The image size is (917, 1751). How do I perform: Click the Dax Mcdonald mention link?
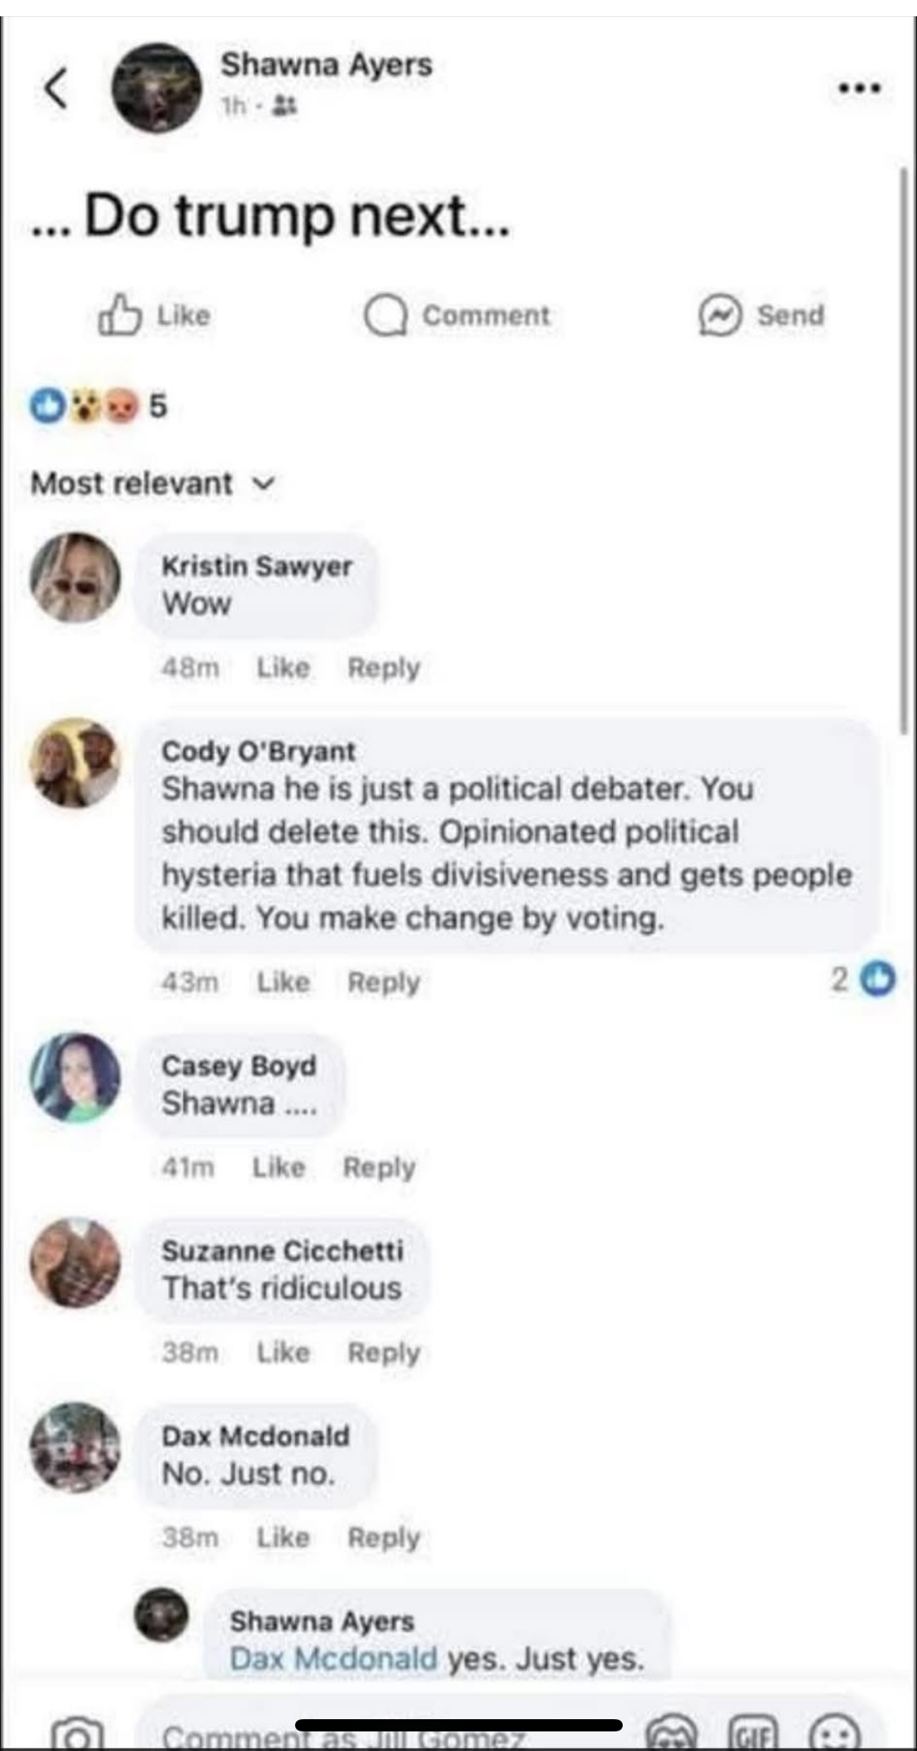click(333, 1658)
